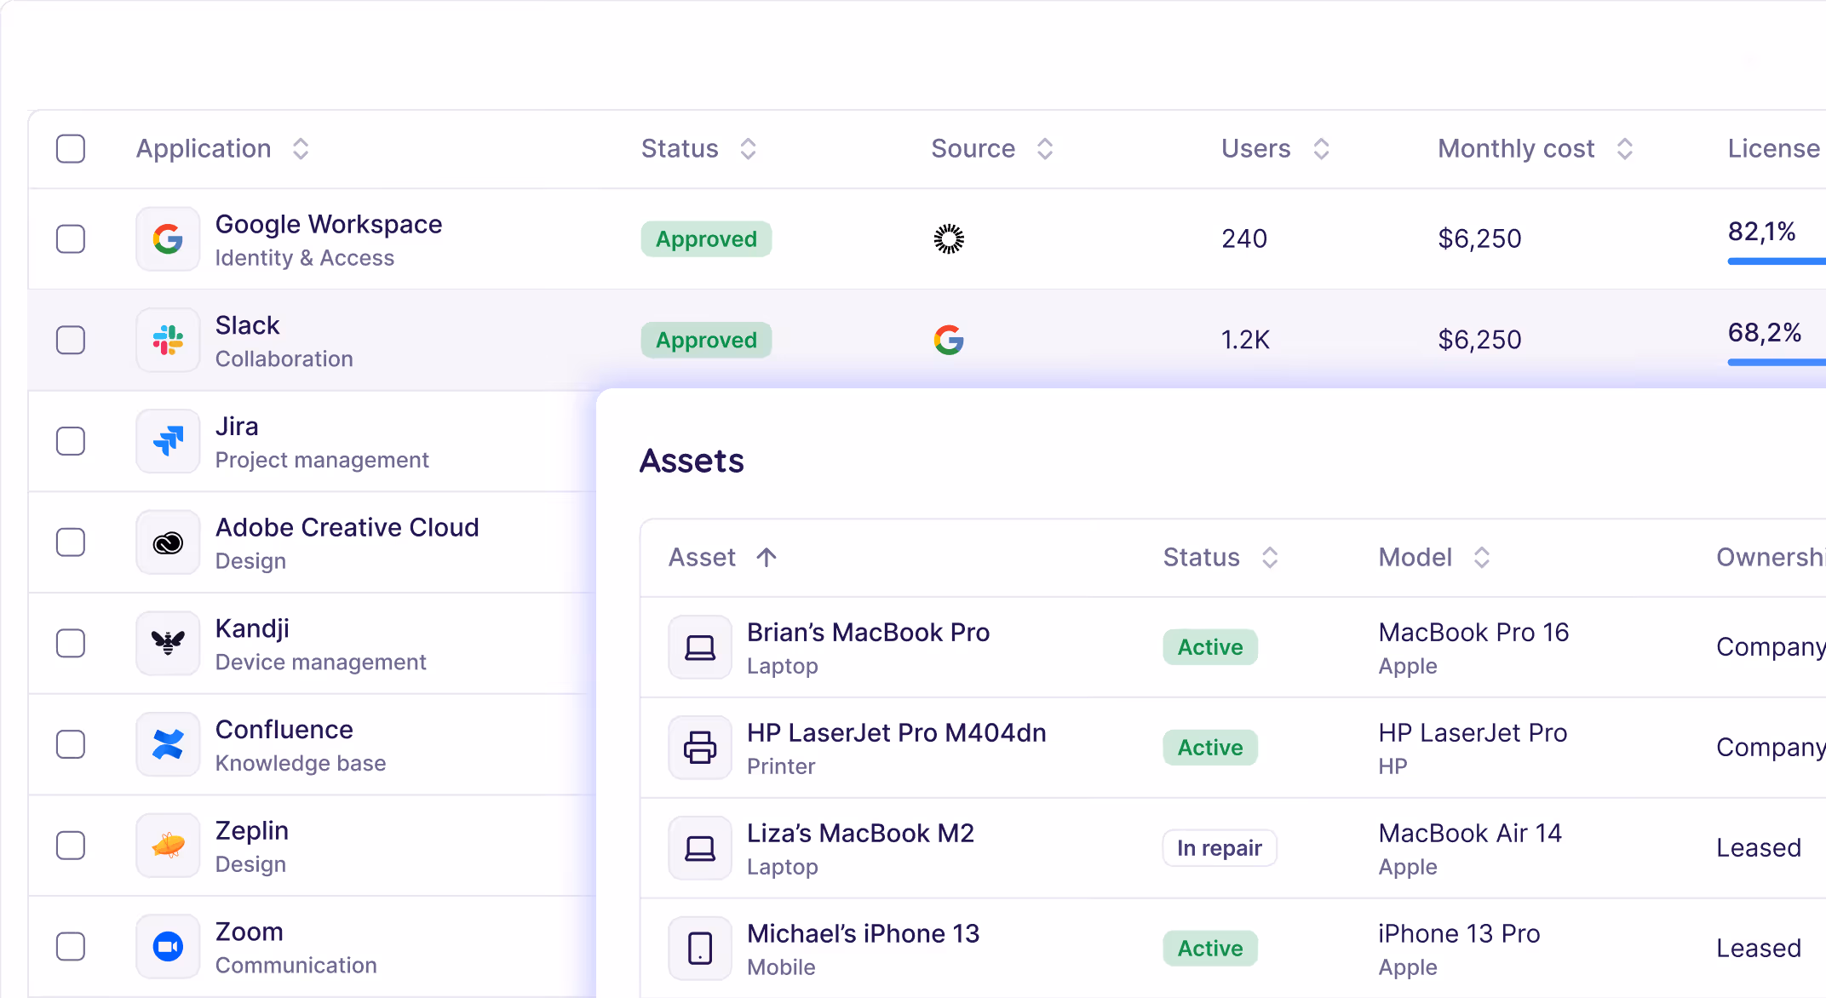
Task: Click the Zeplin app icon
Action: [168, 846]
